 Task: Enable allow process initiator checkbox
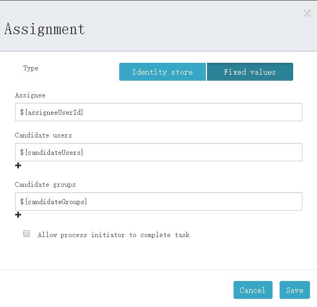click(27, 233)
